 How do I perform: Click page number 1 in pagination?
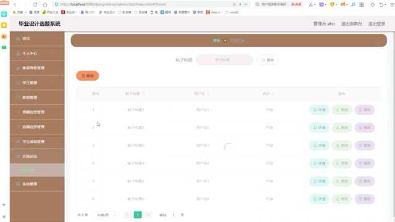click(x=138, y=215)
